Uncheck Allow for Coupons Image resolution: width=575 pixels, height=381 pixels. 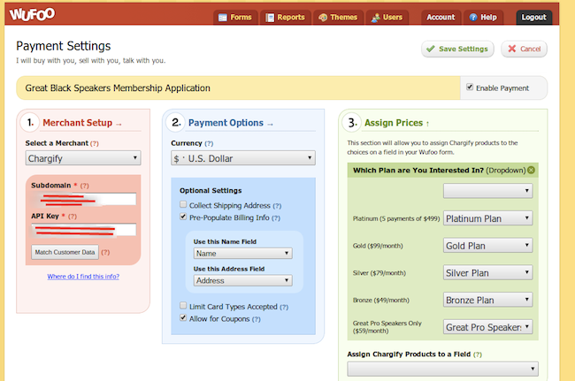coord(183,317)
